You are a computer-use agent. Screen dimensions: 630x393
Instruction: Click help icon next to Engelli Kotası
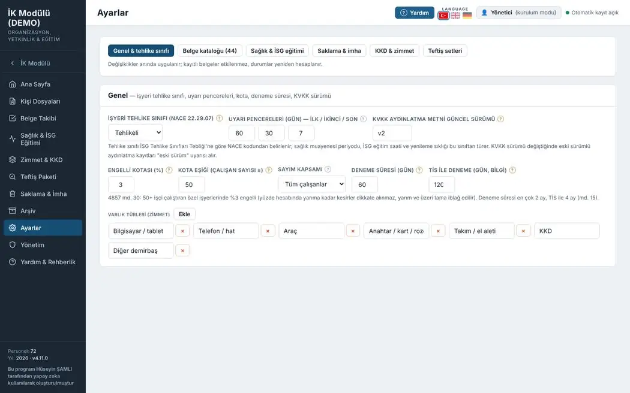(169, 170)
